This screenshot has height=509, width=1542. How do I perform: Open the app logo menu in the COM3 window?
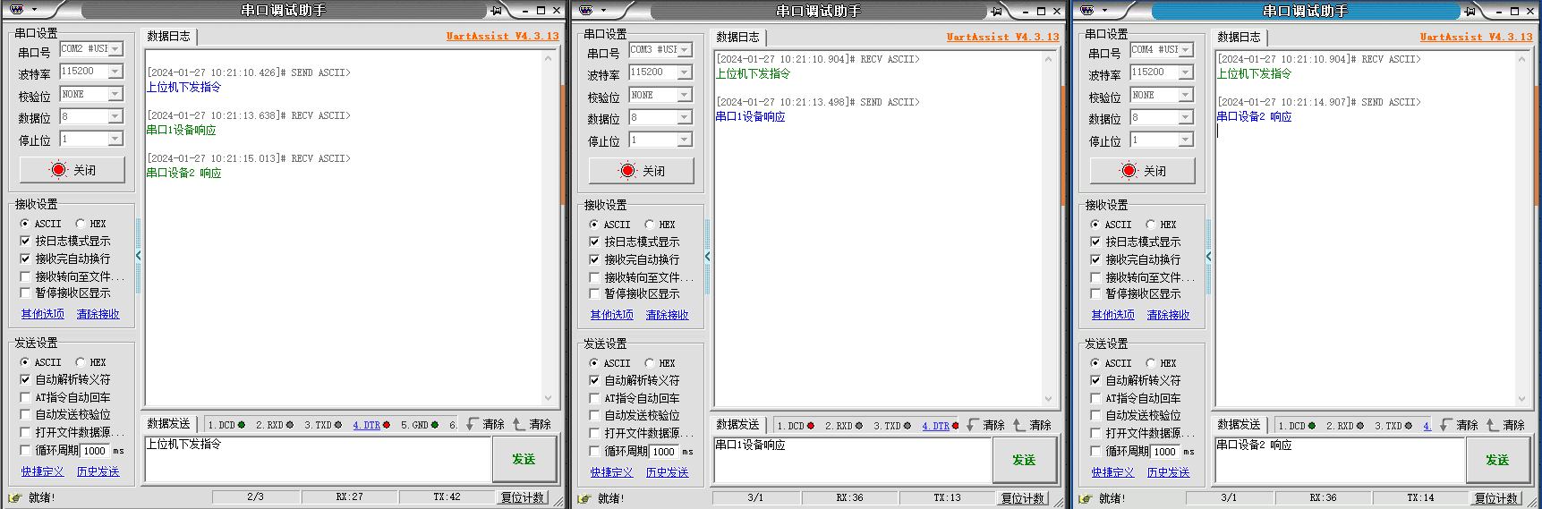point(586,11)
